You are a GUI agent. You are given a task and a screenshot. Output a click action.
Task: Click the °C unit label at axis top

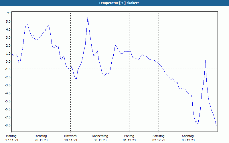pos(9,13)
